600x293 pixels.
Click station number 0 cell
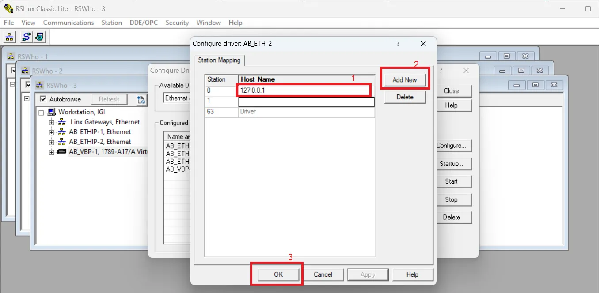tap(222, 90)
